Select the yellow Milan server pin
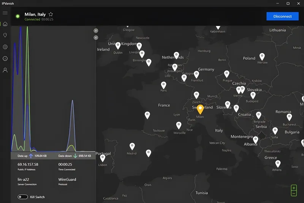 200,109
